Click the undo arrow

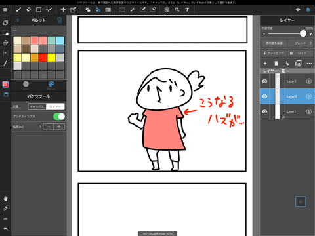point(5,229)
